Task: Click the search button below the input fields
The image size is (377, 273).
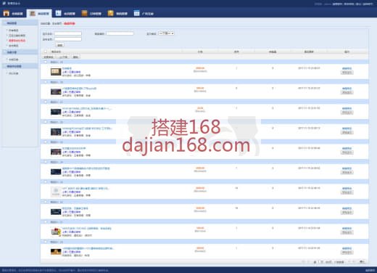Action: tap(59, 45)
